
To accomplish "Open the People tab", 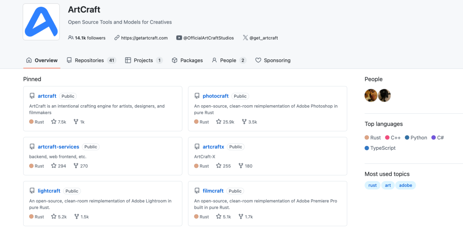I will tap(229, 60).
